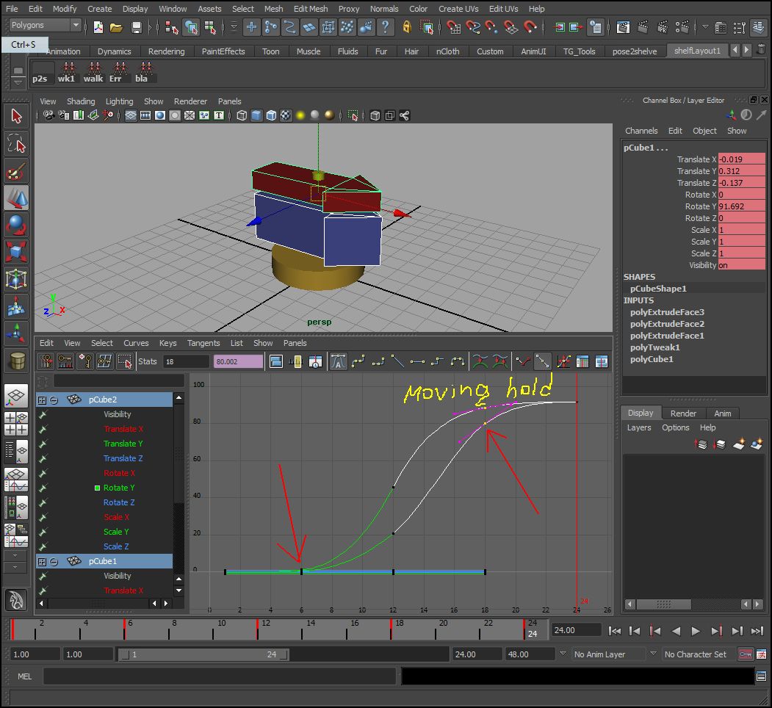Activate the Insert Keys tool in Graph Editor
This screenshot has width=772, height=708.
point(64,361)
